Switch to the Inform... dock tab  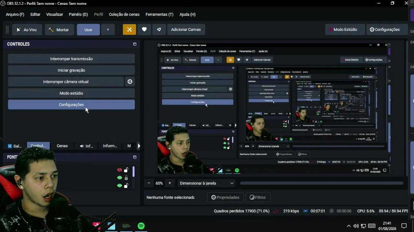click(110, 146)
